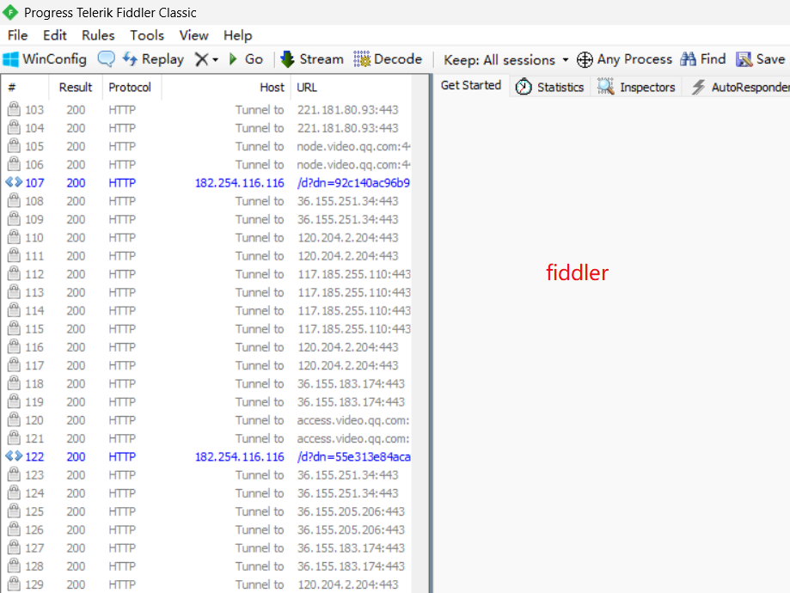Open the Help menu
Viewport: 790px width, 593px height.
[238, 35]
